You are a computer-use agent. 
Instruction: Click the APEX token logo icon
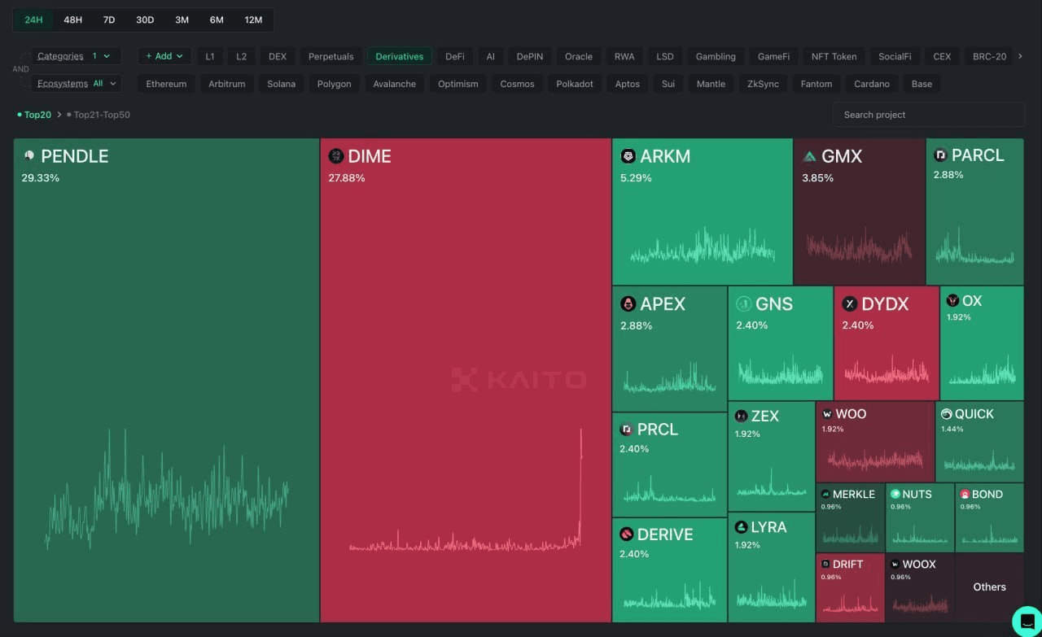click(628, 303)
